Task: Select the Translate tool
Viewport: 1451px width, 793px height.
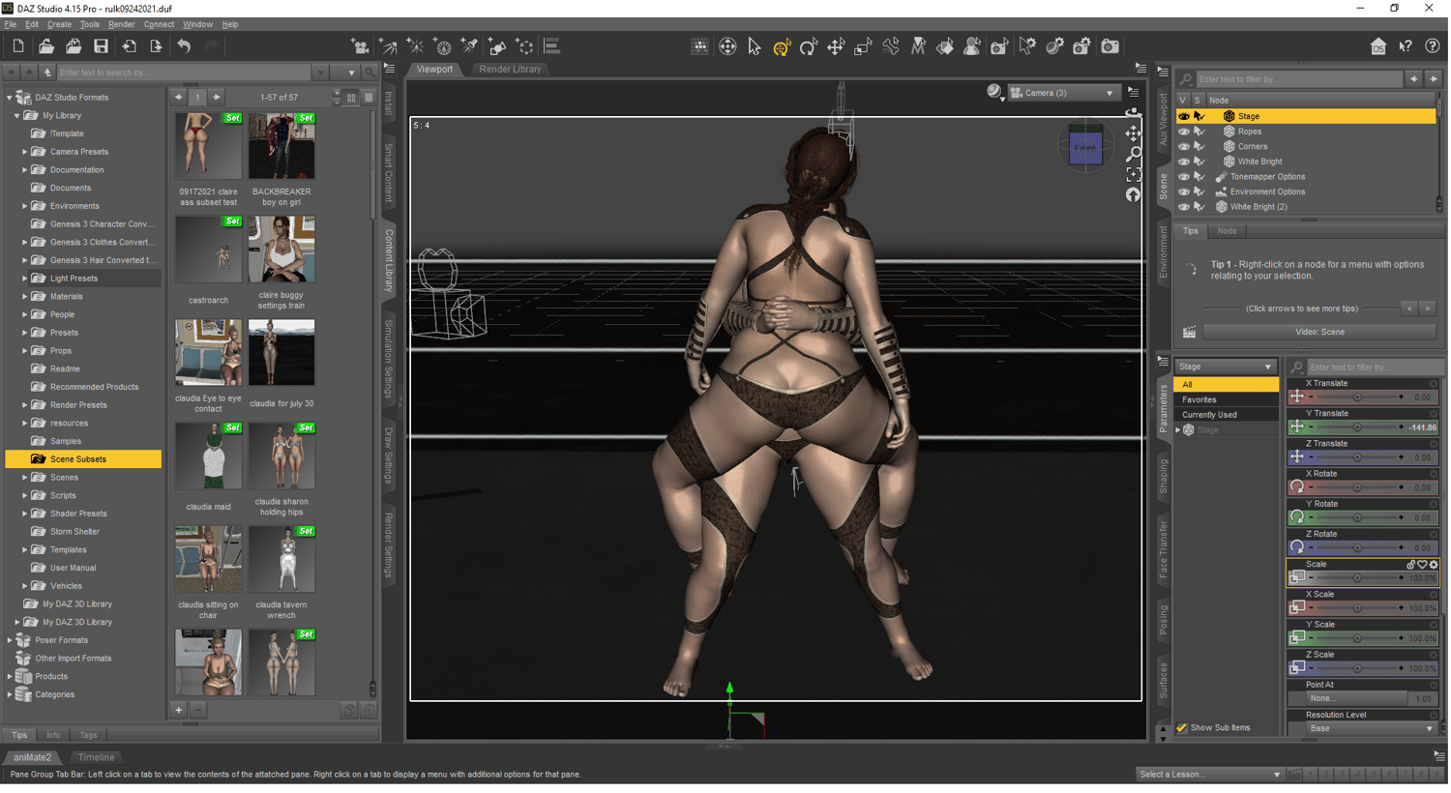Action: (836, 46)
